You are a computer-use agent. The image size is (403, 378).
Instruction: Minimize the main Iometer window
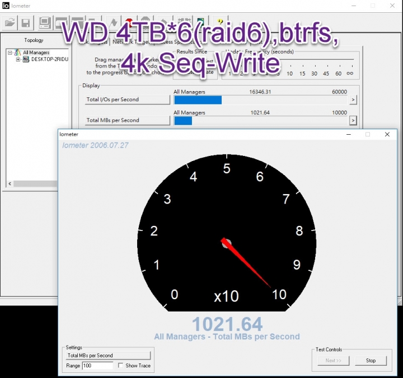click(354, 6)
